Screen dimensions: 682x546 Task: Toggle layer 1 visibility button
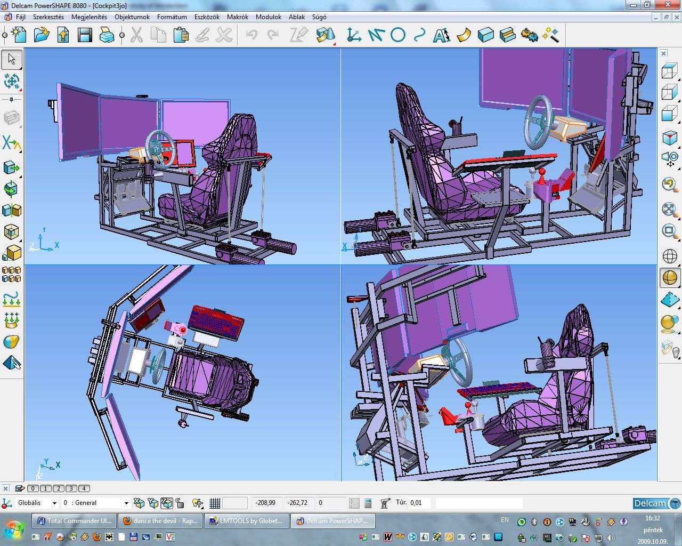coord(45,488)
